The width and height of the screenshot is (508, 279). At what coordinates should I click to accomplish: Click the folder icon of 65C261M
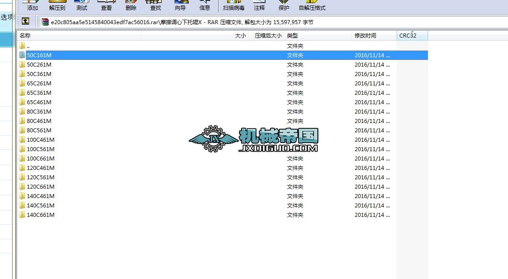(22, 83)
